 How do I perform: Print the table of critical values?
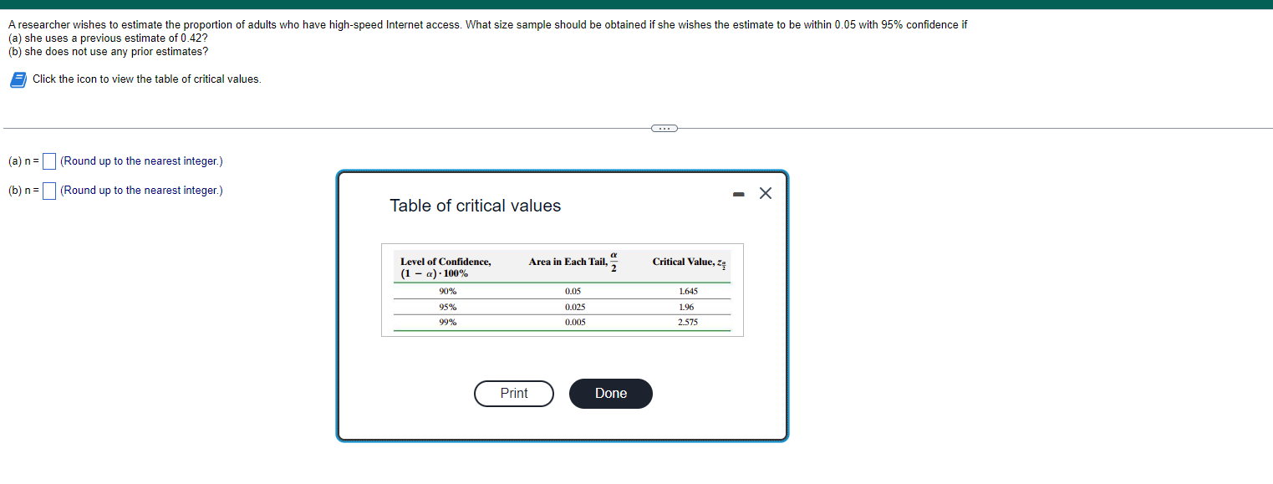514,394
